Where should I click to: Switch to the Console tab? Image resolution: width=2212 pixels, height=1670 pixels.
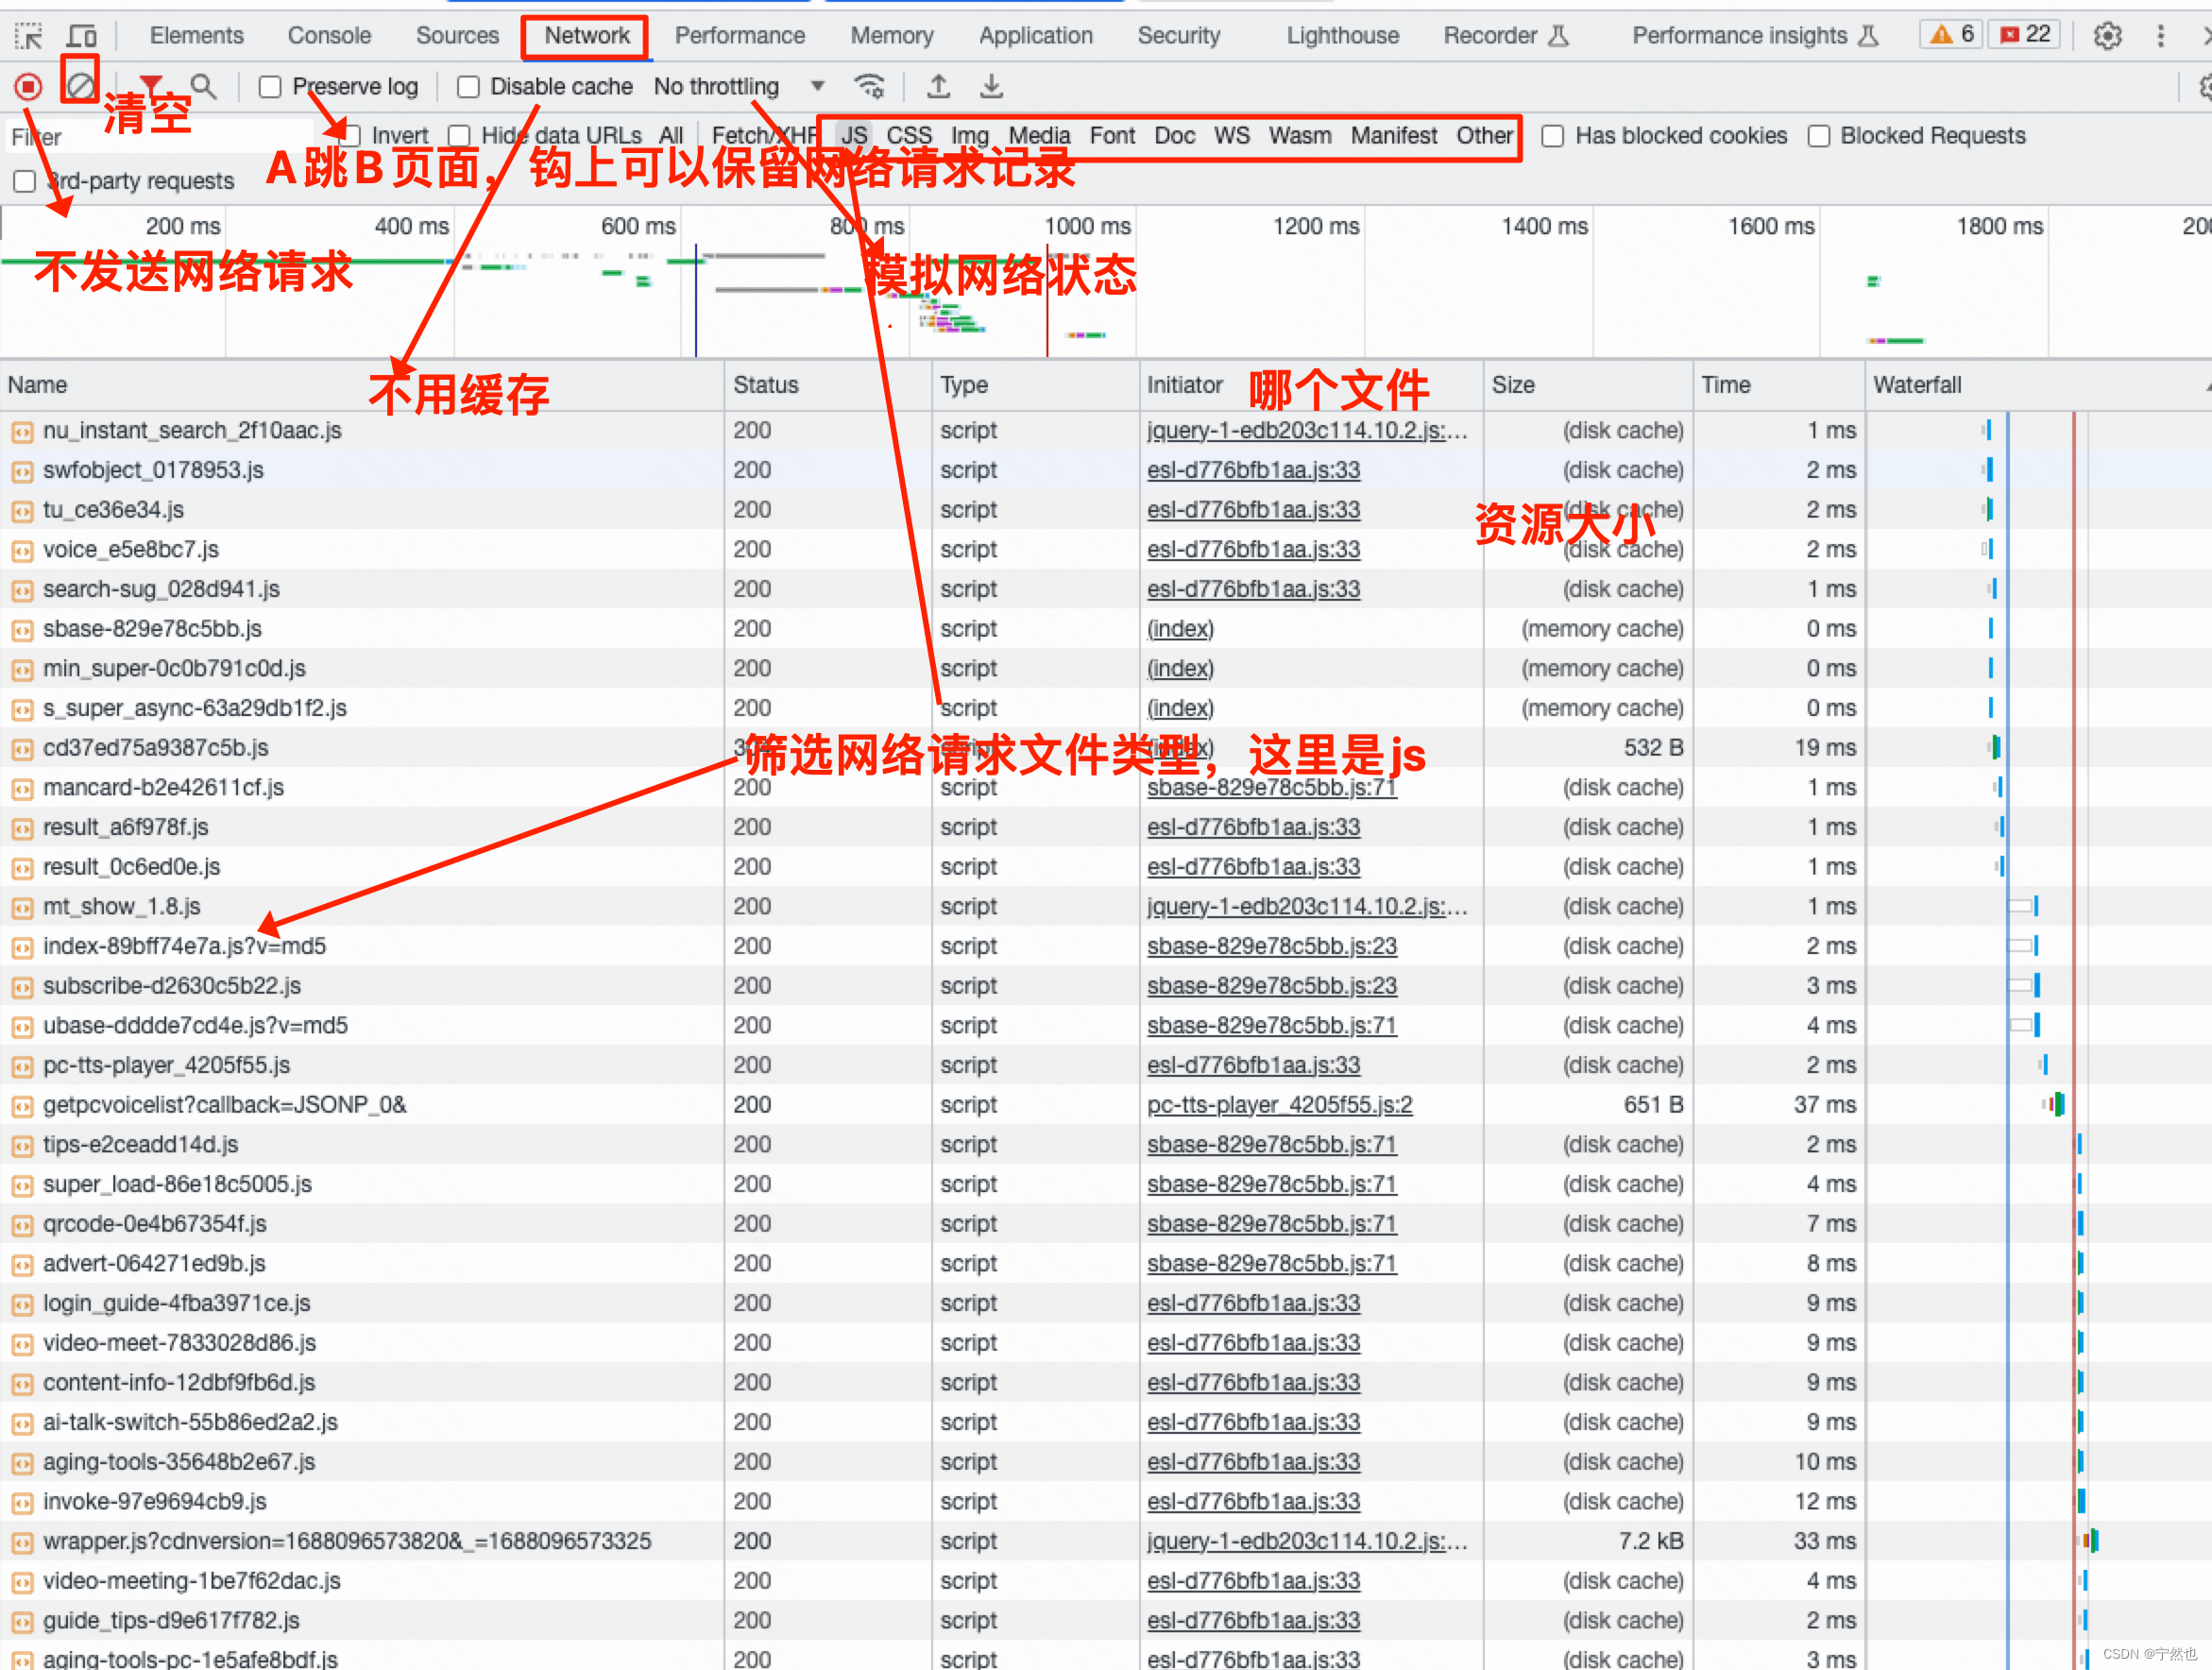tap(329, 36)
